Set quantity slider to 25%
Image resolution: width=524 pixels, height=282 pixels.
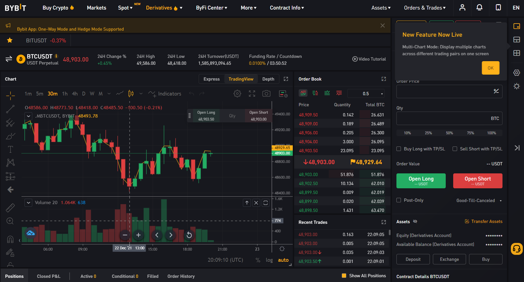[x=428, y=133]
